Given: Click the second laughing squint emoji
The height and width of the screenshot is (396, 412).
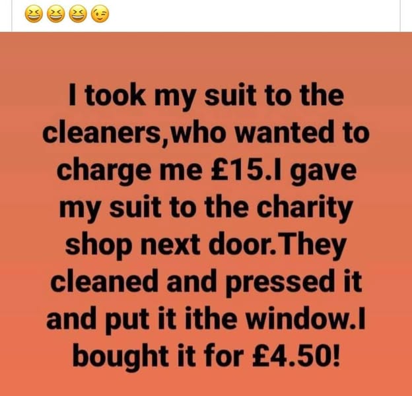Looking at the screenshot, I should (55, 14).
